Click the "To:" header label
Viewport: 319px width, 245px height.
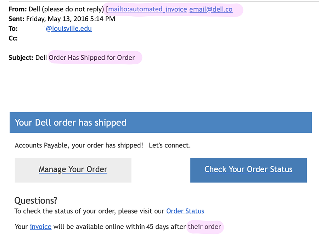click(x=13, y=29)
